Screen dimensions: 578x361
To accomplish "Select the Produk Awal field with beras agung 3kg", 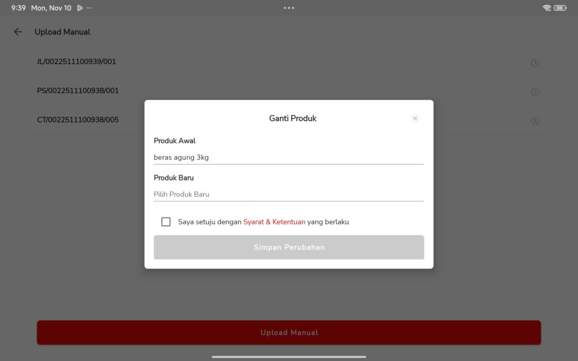I will [x=288, y=157].
